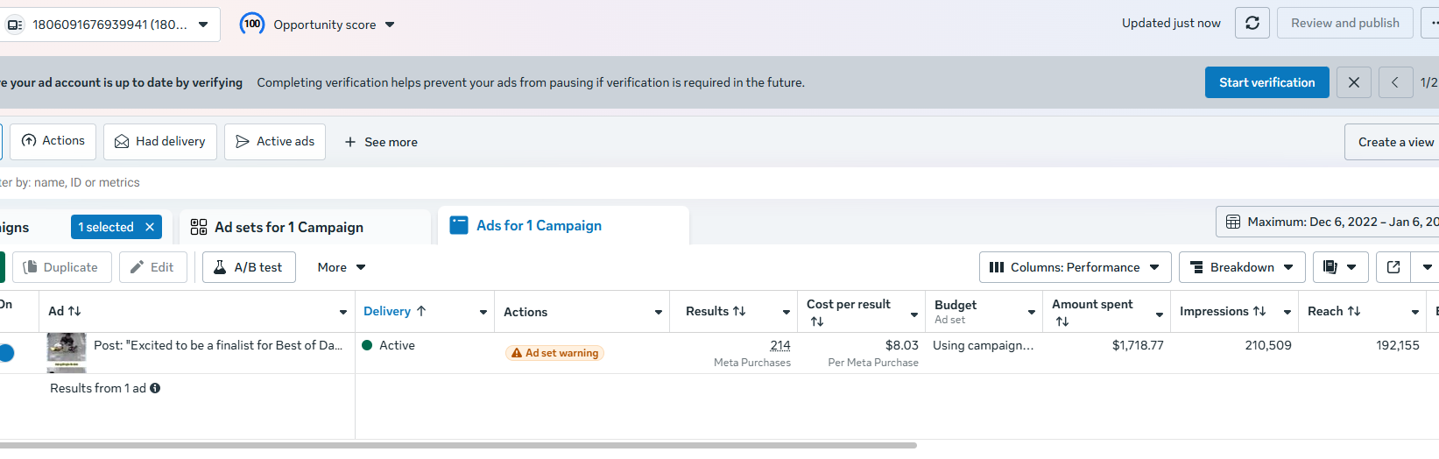Select the Ads for 1 Campaign tab
The height and width of the screenshot is (459, 1439).
pos(538,226)
